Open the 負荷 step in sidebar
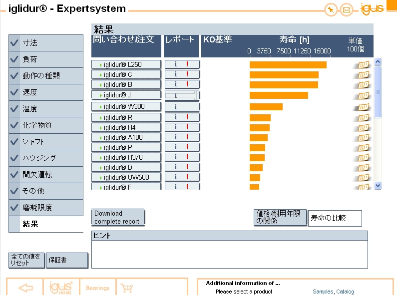The width and height of the screenshot is (397, 295). tap(46, 59)
